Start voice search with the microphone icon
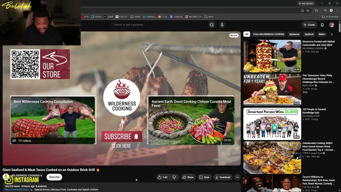 click(x=222, y=25)
